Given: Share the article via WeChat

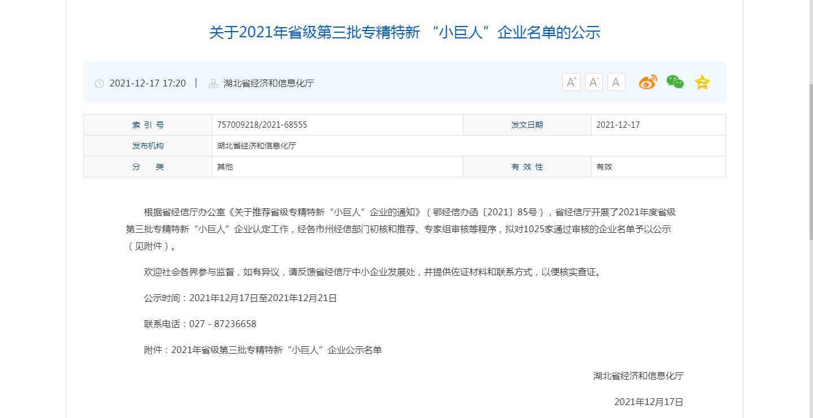Looking at the screenshot, I should pyautogui.click(x=675, y=82).
